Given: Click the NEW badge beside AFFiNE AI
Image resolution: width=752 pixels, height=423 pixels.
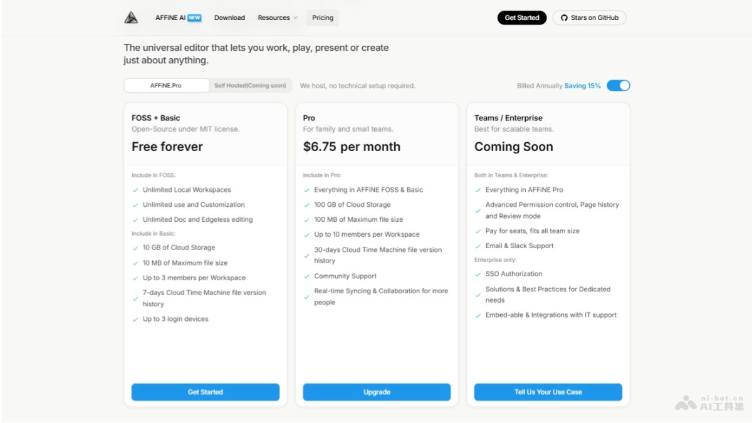Looking at the screenshot, I should pos(195,18).
